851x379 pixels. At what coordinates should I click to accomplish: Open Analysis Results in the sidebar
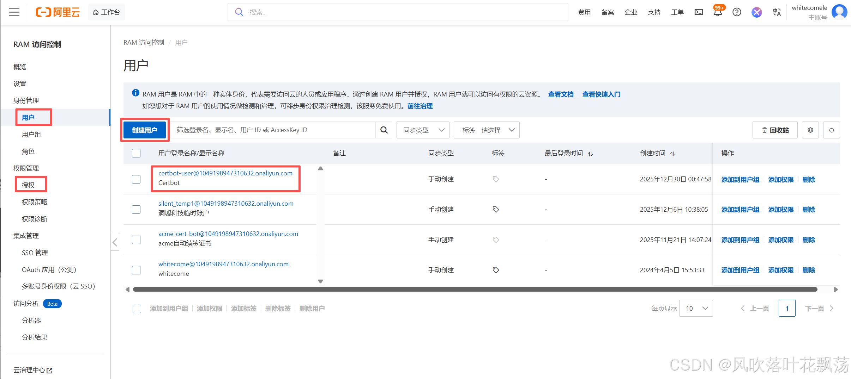pos(35,337)
